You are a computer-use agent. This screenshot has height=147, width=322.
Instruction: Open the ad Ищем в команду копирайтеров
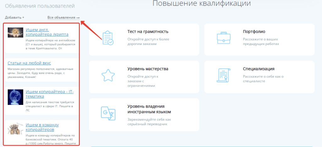(x=42, y=127)
